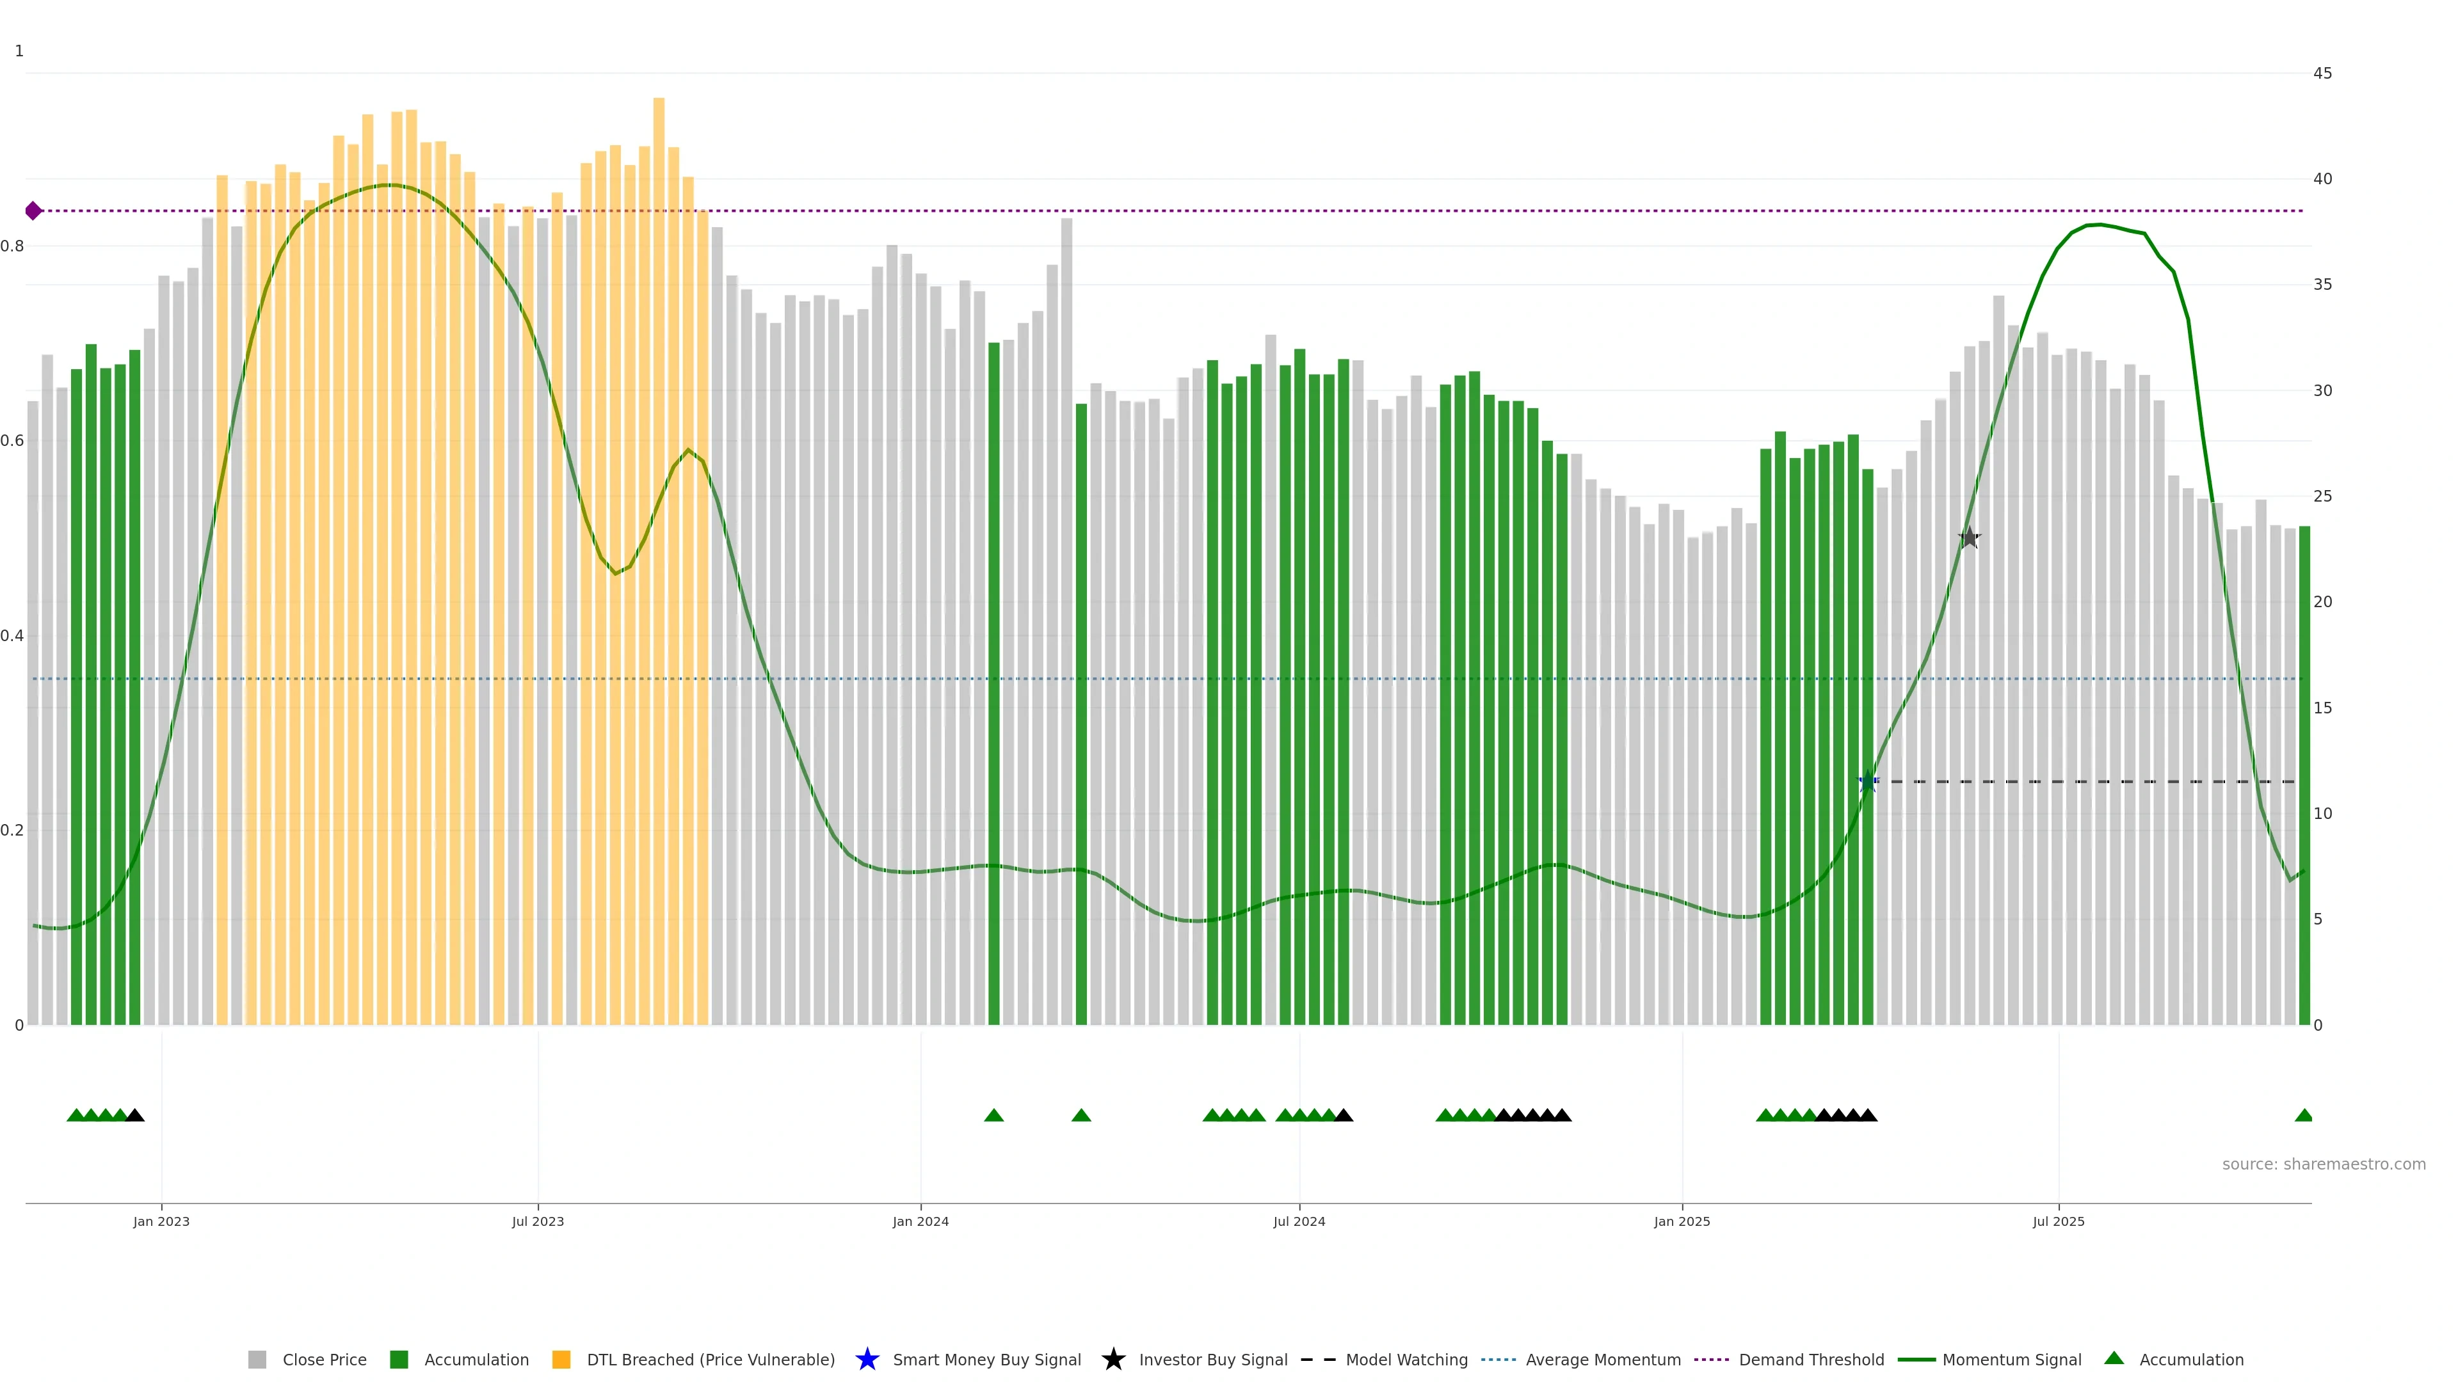Toggle the DTL Breached legend entry
The height and width of the screenshot is (1382, 2458).
[710, 1360]
